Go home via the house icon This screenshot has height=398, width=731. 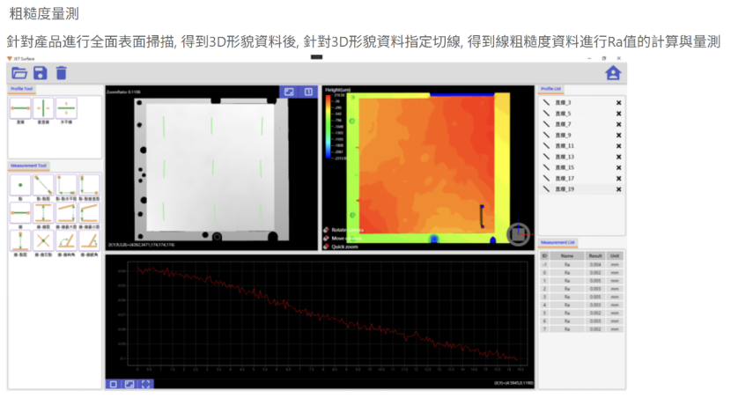613,73
